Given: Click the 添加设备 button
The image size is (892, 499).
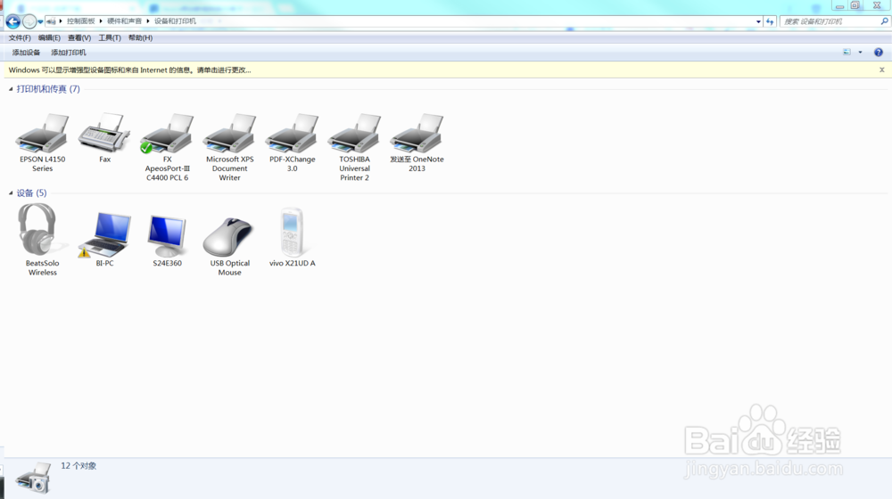Looking at the screenshot, I should pyautogui.click(x=26, y=53).
